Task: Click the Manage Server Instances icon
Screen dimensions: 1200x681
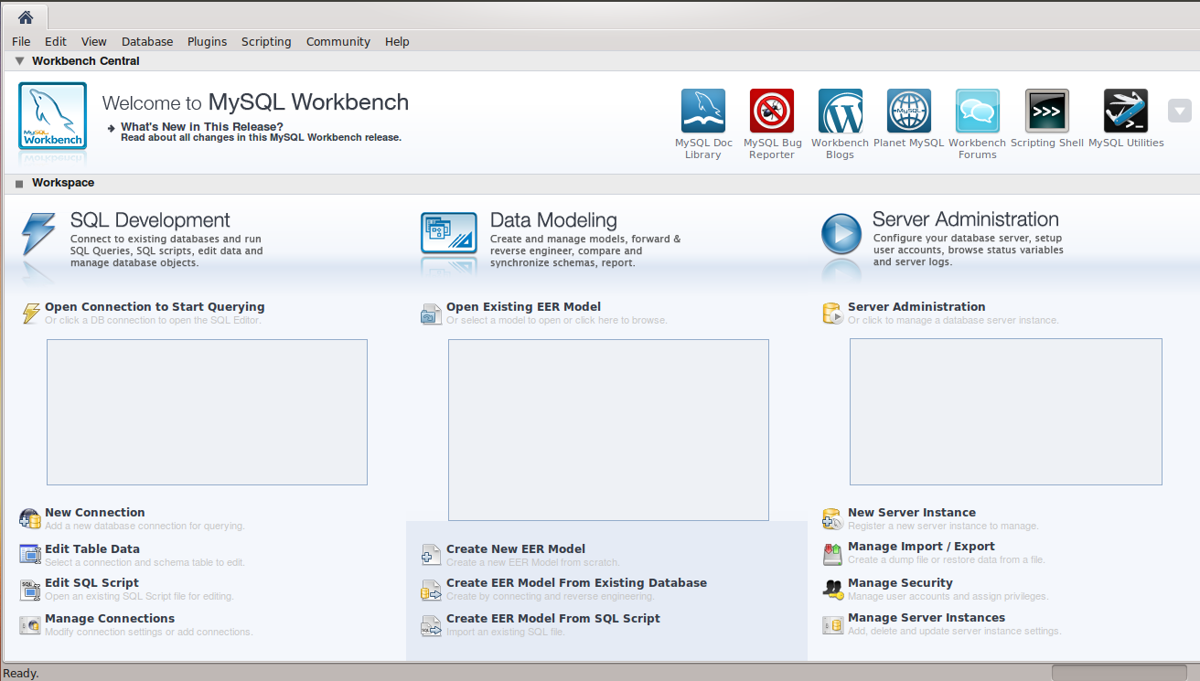Action: tap(832, 625)
